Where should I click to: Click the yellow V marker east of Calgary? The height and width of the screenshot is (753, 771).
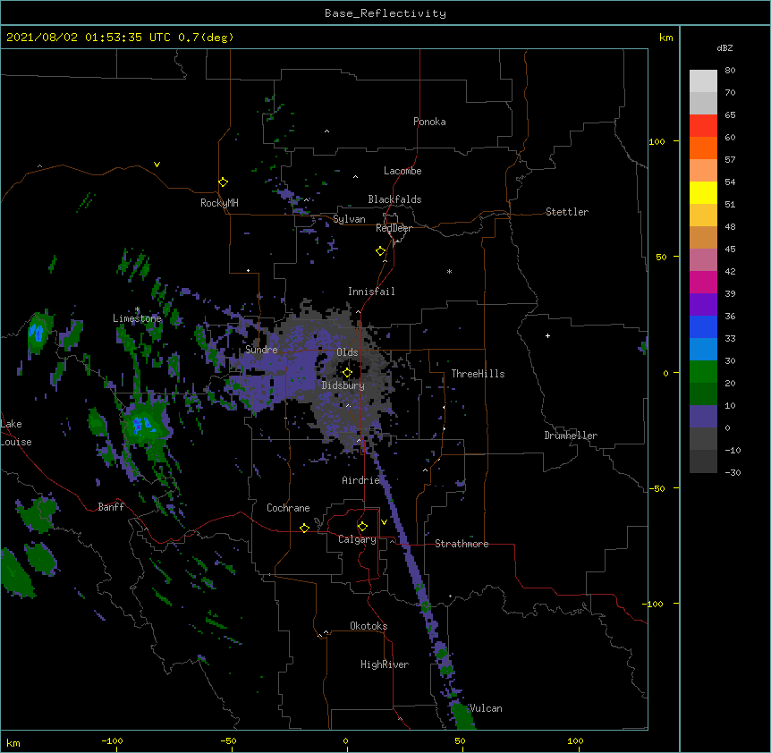(x=384, y=522)
